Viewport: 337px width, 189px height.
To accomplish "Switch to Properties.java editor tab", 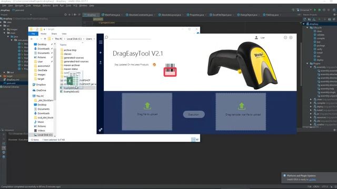I will (195, 15).
